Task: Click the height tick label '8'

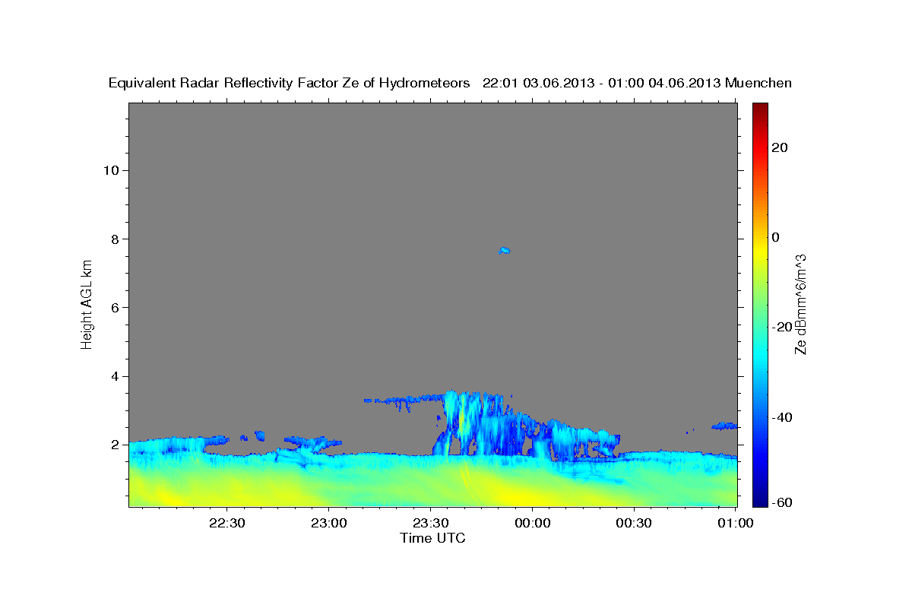Action: click(x=116, y=239)
